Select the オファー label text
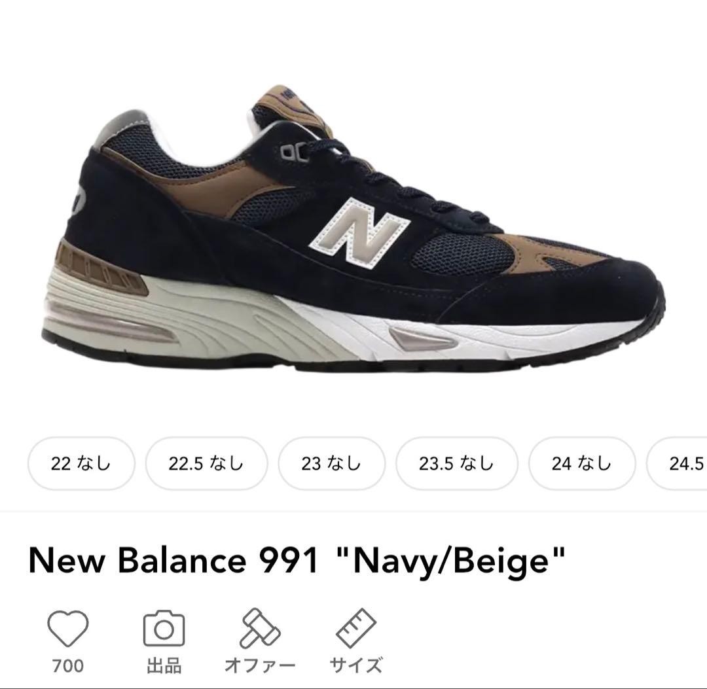Viewport: 707px width, 689px height. click(260, 665)
